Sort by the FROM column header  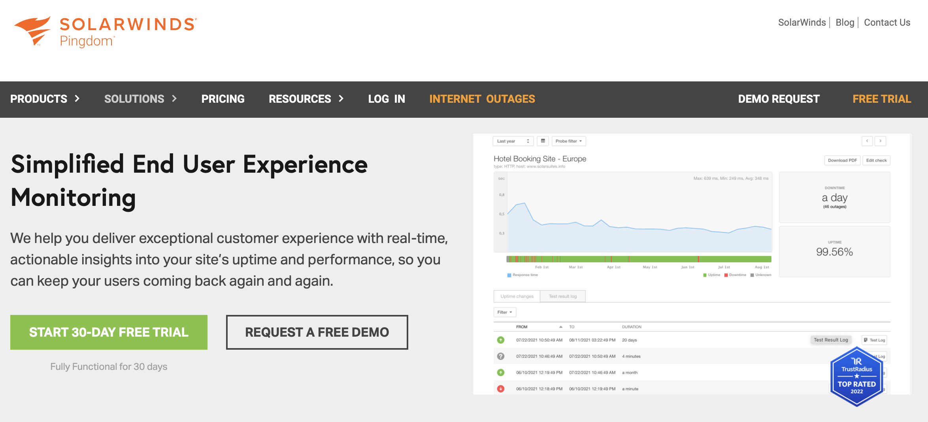coord(522,327)
